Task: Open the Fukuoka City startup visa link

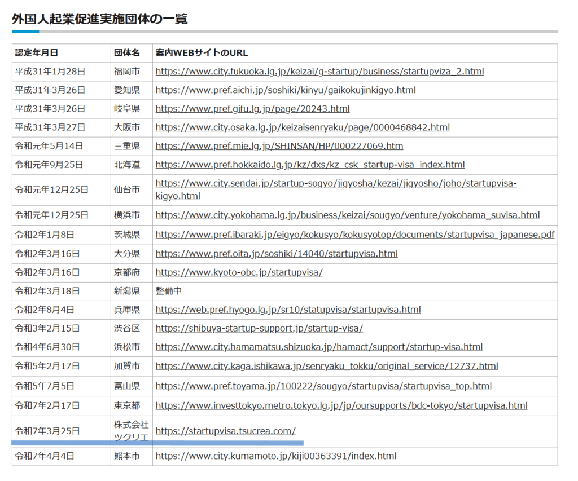Action: (319, 72)
